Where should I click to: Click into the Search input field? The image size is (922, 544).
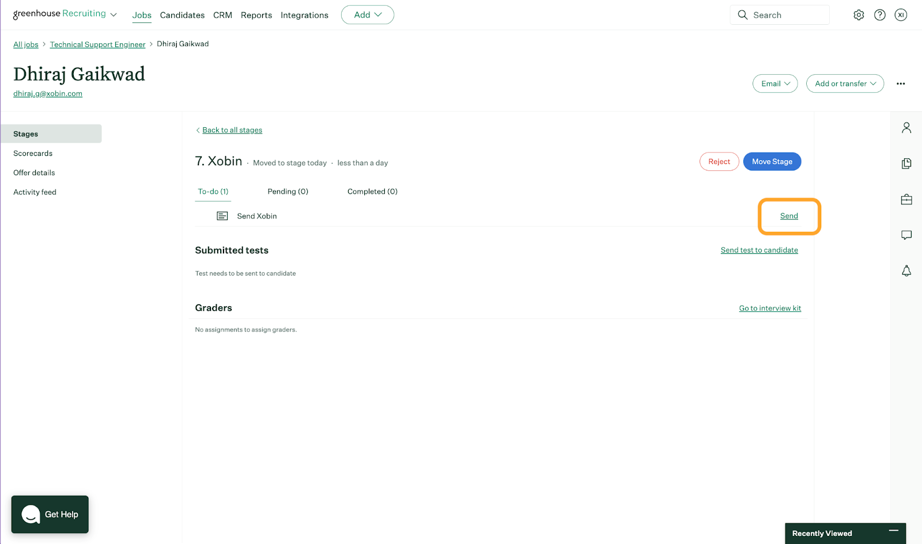pyautogui.click(x=780, y=15)
